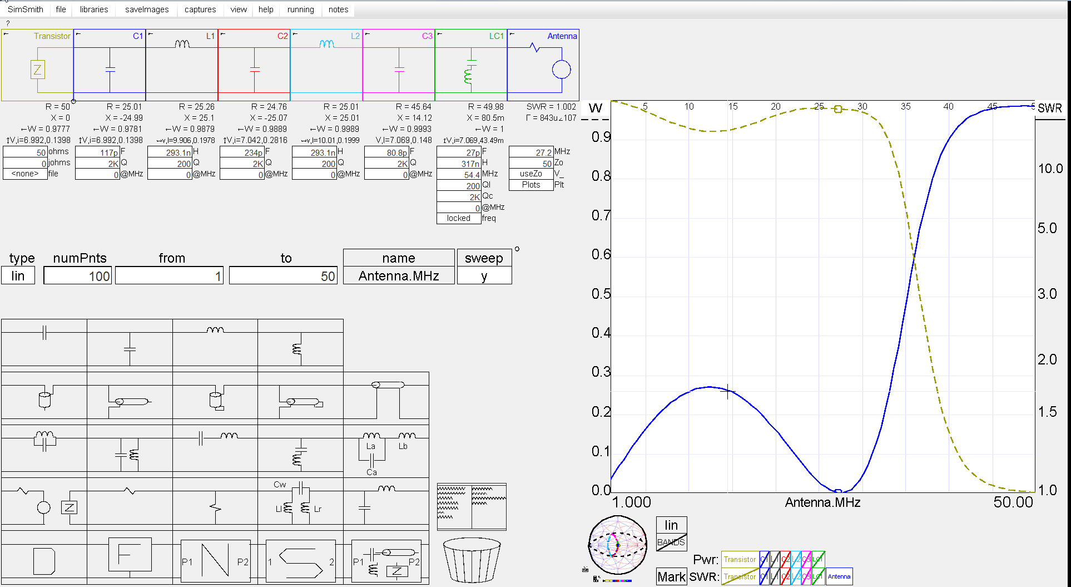This screenshot has width=1071, height=587.
Task: Choose the Cw-Ll-Lr coupled coil element icon
Action: click(300, 501)
